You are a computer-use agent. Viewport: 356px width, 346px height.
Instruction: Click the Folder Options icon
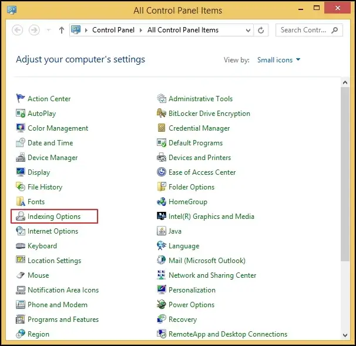click(162, 187)
